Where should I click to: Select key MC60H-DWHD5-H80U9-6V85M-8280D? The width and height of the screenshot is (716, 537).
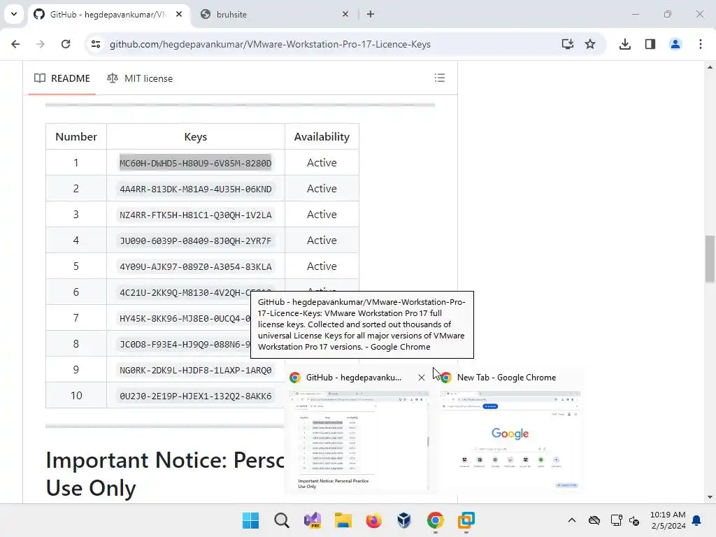click(196, 163)
